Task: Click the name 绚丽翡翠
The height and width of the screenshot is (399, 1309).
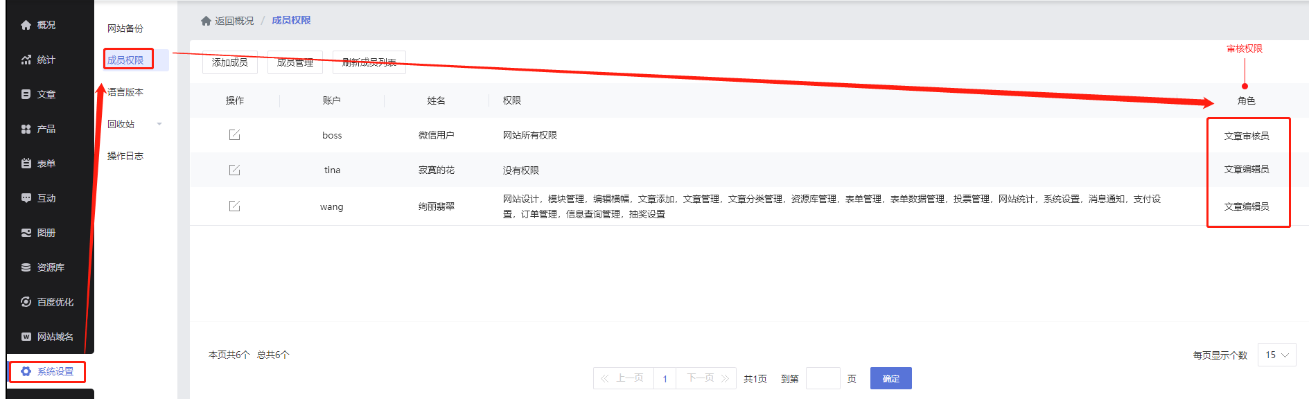Action: 437,206
